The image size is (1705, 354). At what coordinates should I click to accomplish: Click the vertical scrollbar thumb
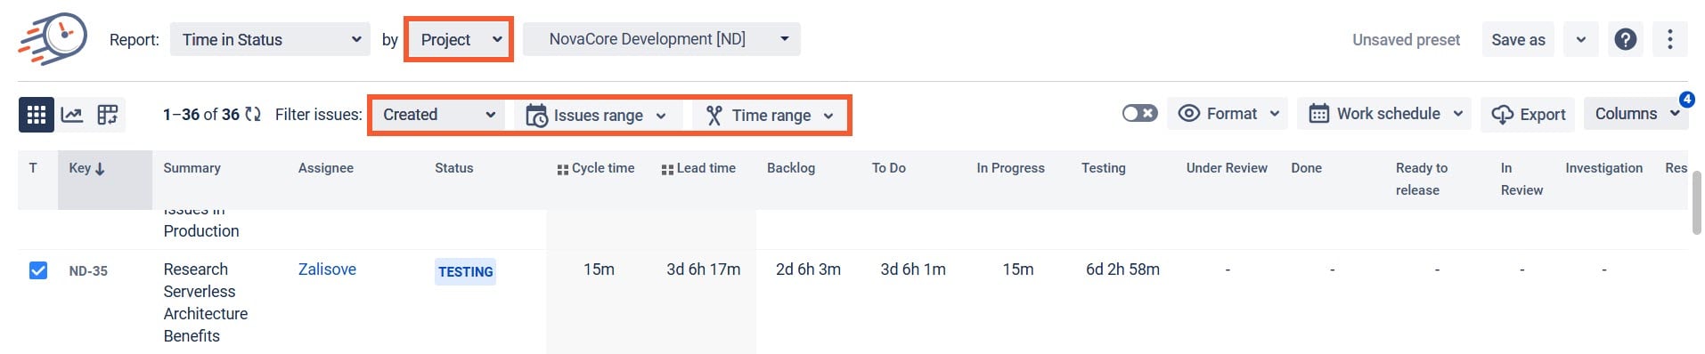point(1697,203)
